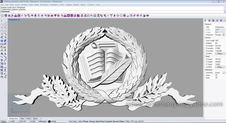Click the X Location value field
The image size is (226, 123).
220,46
